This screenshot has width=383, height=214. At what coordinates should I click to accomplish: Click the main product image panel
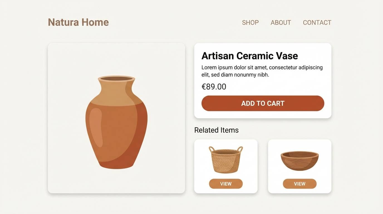click(116, 118)
